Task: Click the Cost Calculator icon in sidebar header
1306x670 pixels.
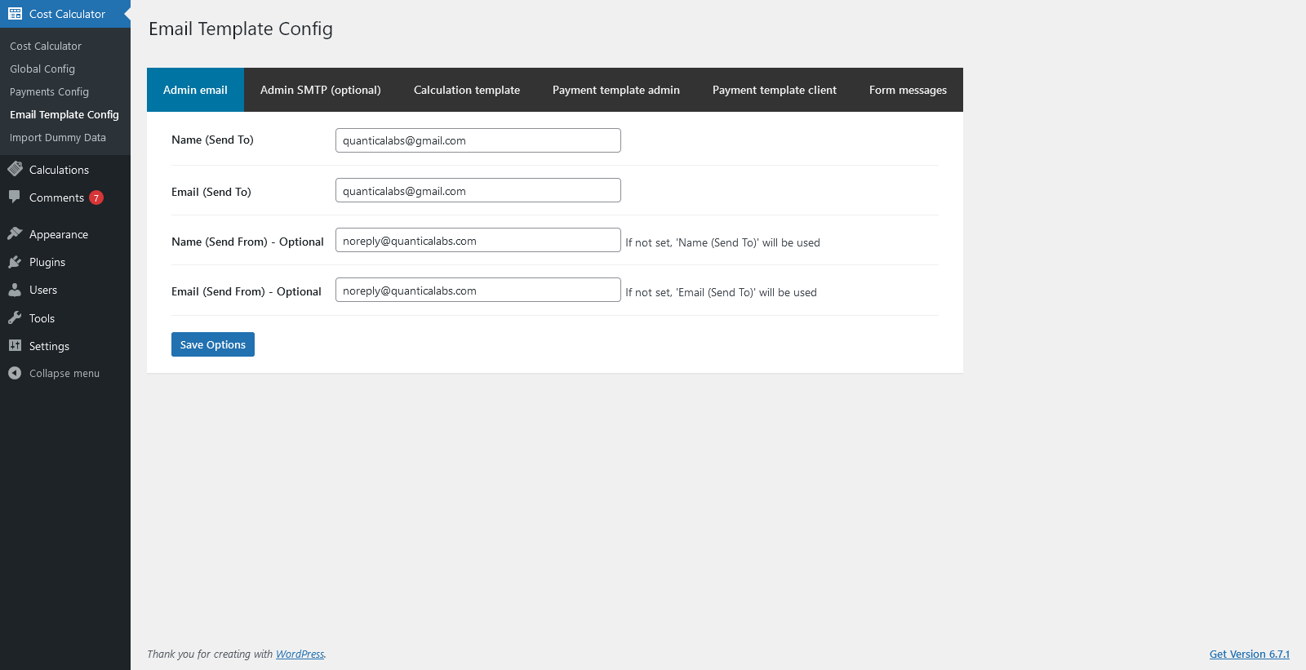Action: click(x=15, y=14)
